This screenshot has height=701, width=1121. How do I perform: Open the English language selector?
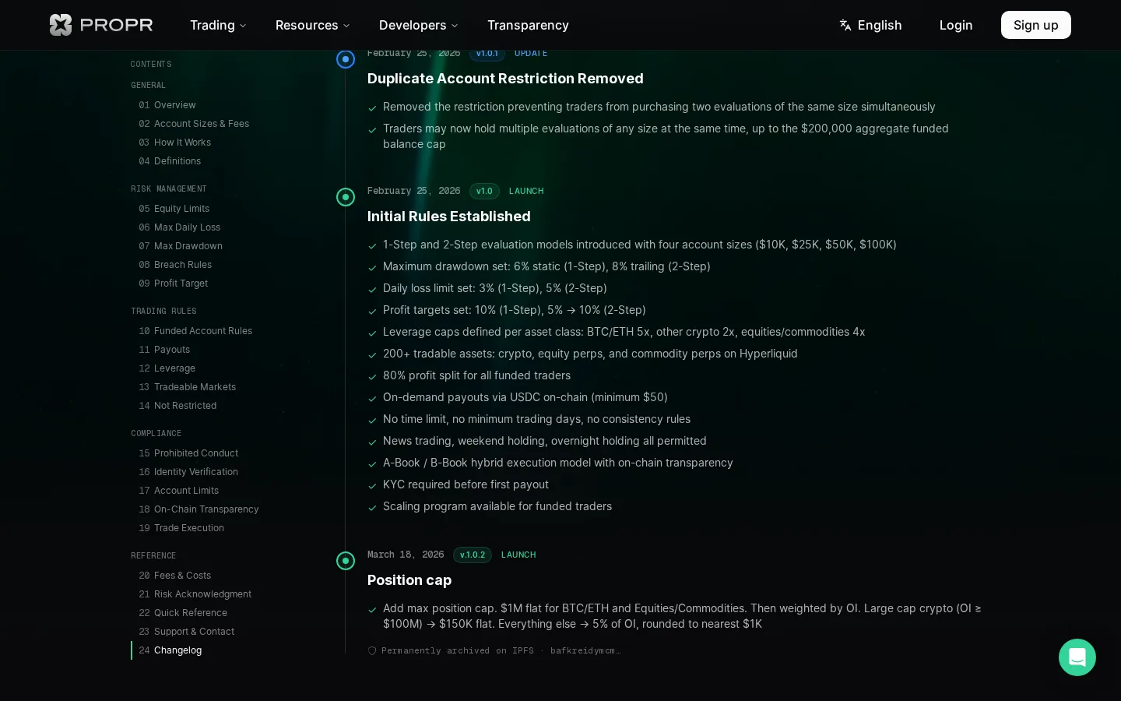[870, 25]
